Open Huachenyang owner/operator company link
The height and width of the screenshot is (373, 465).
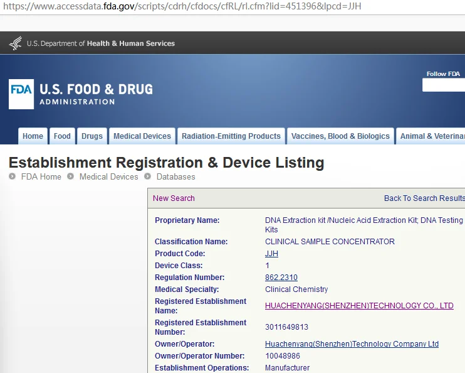pos(352,344)
